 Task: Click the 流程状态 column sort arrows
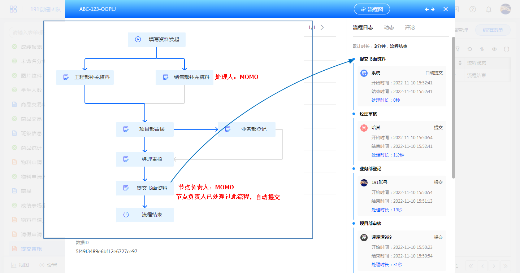(x=460, y=63)
